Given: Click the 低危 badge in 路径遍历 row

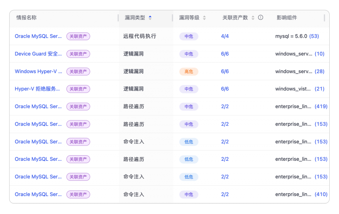Looking at the screenshot, I should [189, 159].
